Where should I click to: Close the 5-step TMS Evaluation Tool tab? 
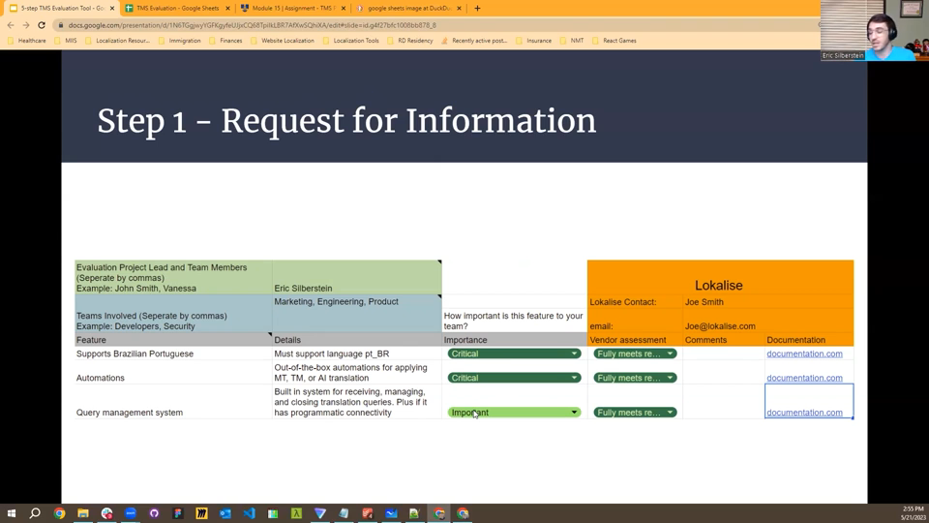click(x=112, y=9)
